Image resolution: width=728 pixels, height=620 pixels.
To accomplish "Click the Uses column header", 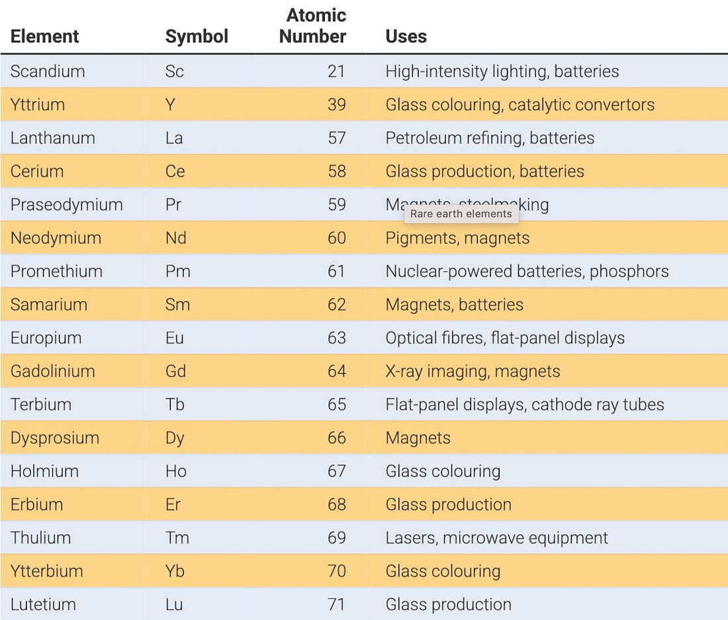I will point(406,36).
